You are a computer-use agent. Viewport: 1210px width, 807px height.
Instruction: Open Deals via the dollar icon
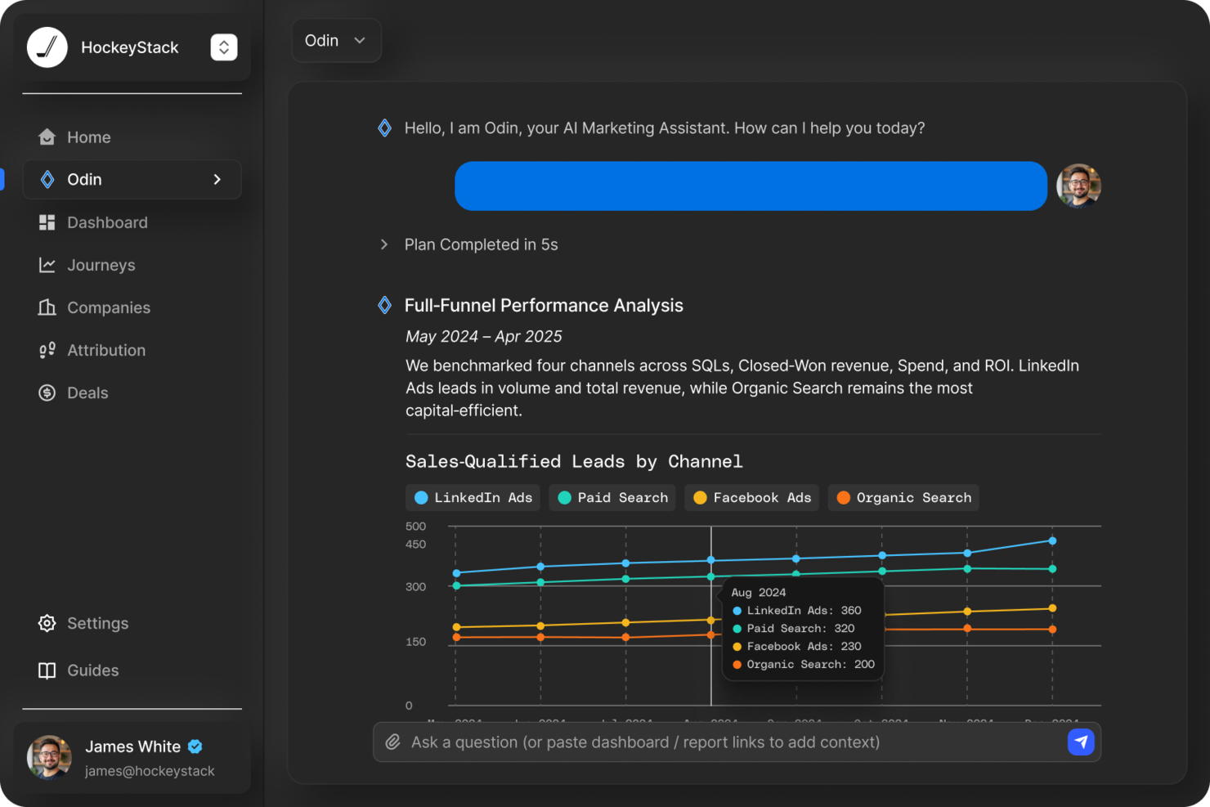(x=47, y=392)
